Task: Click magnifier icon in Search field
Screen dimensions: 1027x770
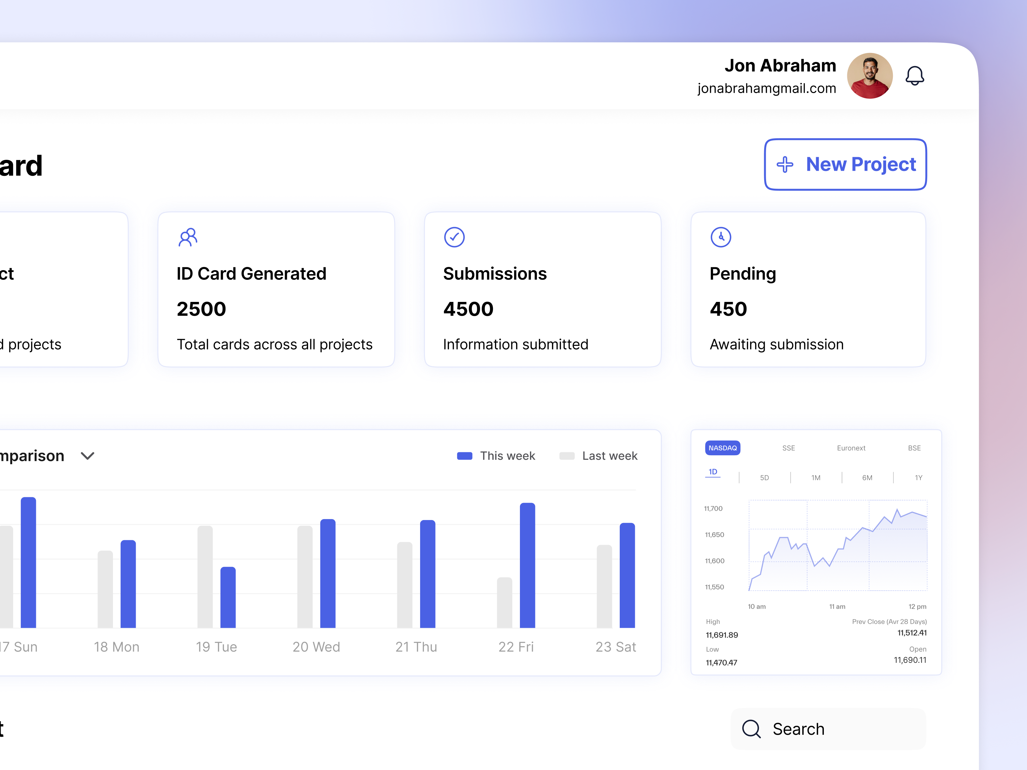Action: tap(751, 729)
